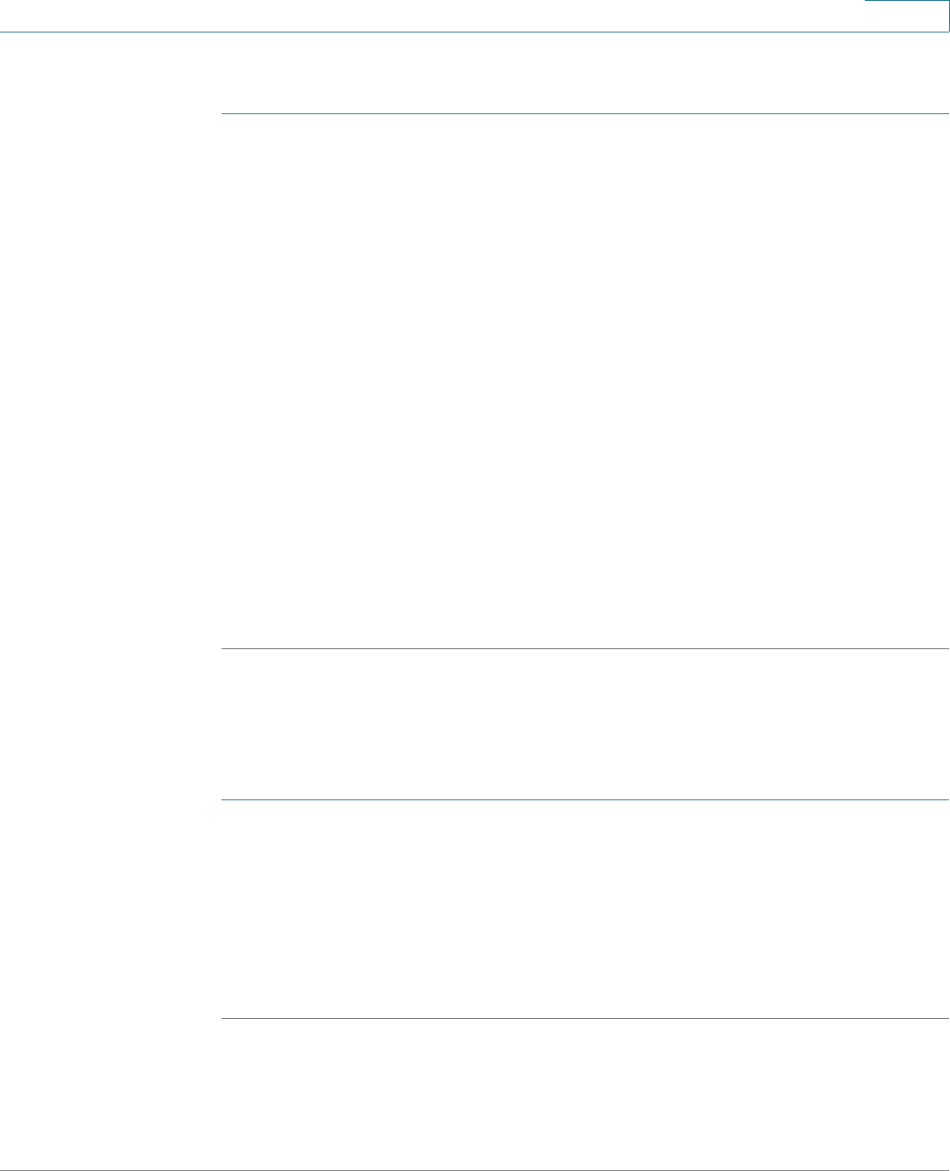Click the blank header area left of tab box
This screenshot has height=1171, width=950.
click(432, 16)
